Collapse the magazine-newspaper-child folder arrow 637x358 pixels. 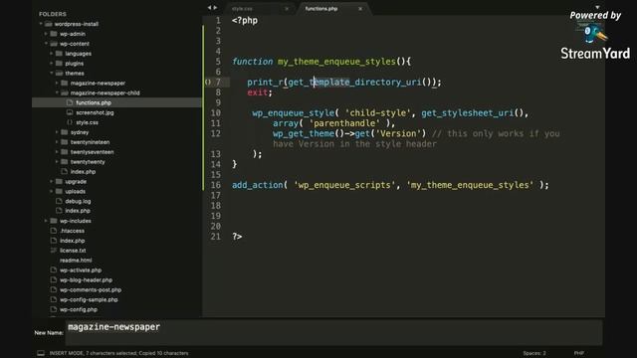[x=57, y=92]
